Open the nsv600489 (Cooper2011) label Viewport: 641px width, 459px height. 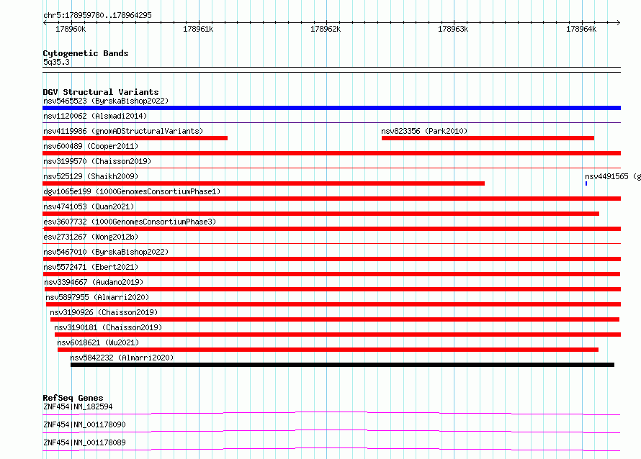tap(91, 146)
